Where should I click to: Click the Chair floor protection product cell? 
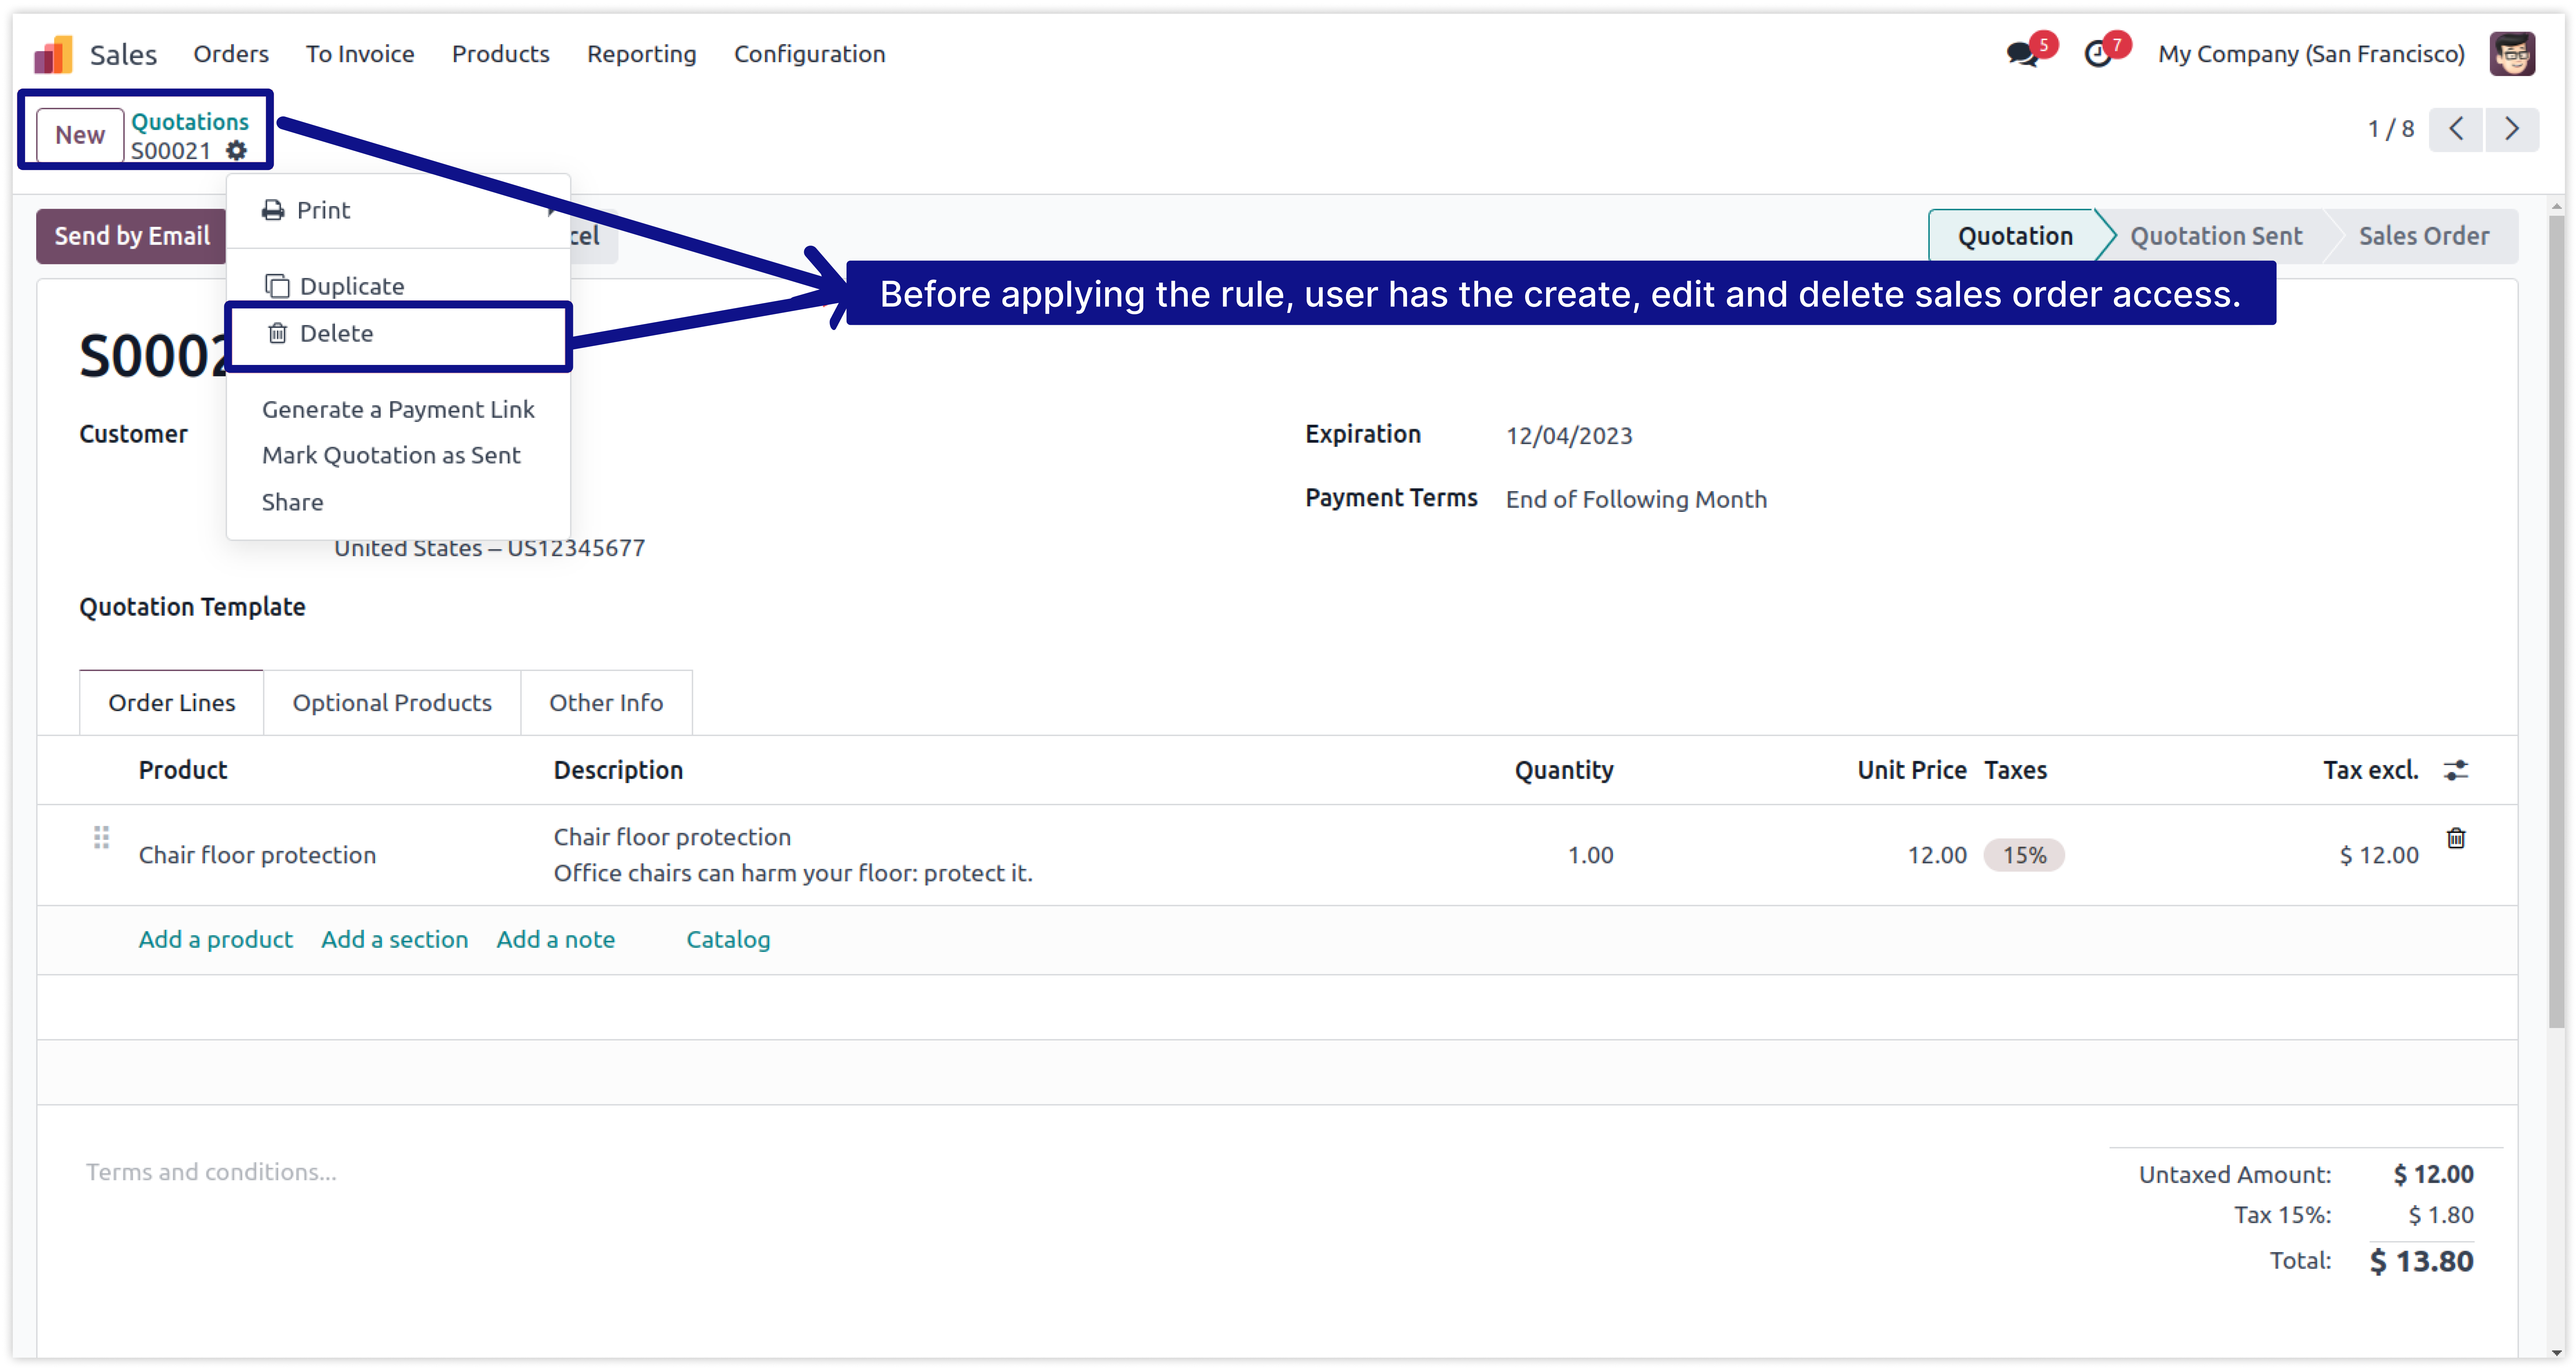point(258,855)
